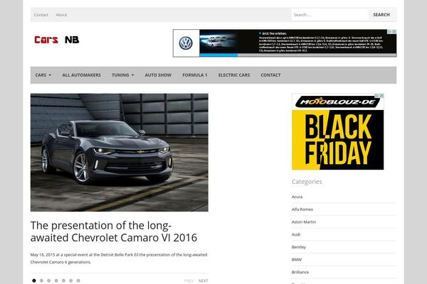427x284 pixels.
Task: Expand the Tuning dropdown menu
Action: (x=122, y=75)
